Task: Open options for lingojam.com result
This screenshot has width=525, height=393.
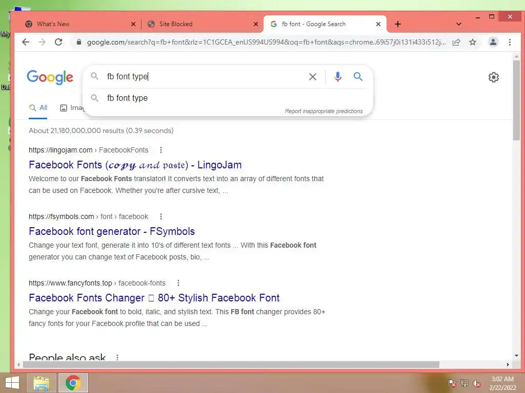Action: pos(161,150)
